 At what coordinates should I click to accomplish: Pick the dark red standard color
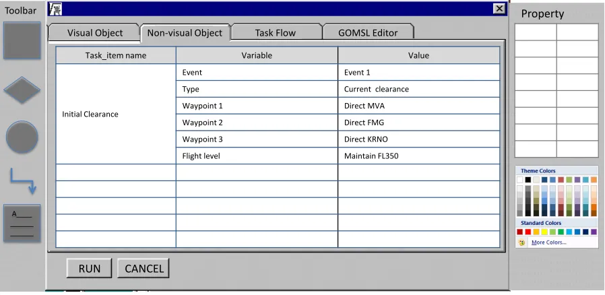(x=519, y=232)
